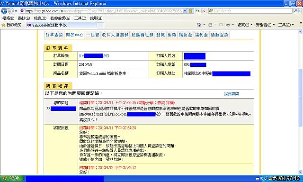Open the search provider dropdown arrow
The image size is (303, 182).
tap(300, 11)
